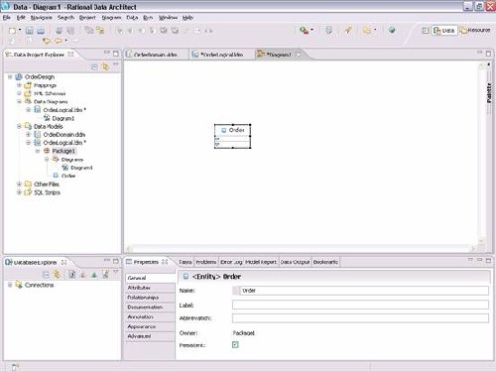Switch to the Data Output tab

pyautogui.click(x=295, y=262)
